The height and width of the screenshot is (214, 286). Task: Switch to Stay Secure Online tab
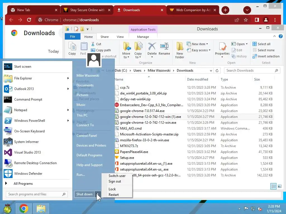(x=87, y=10)
